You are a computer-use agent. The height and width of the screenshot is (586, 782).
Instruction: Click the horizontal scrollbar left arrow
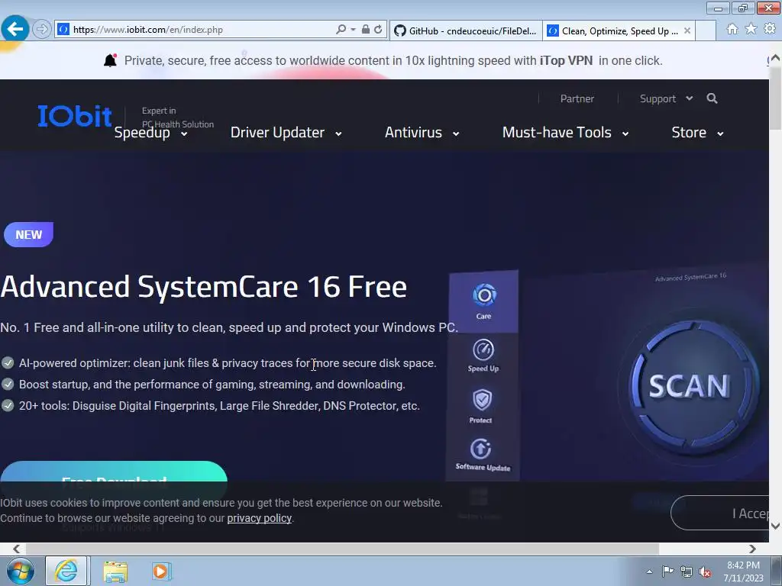click(17, 549)
